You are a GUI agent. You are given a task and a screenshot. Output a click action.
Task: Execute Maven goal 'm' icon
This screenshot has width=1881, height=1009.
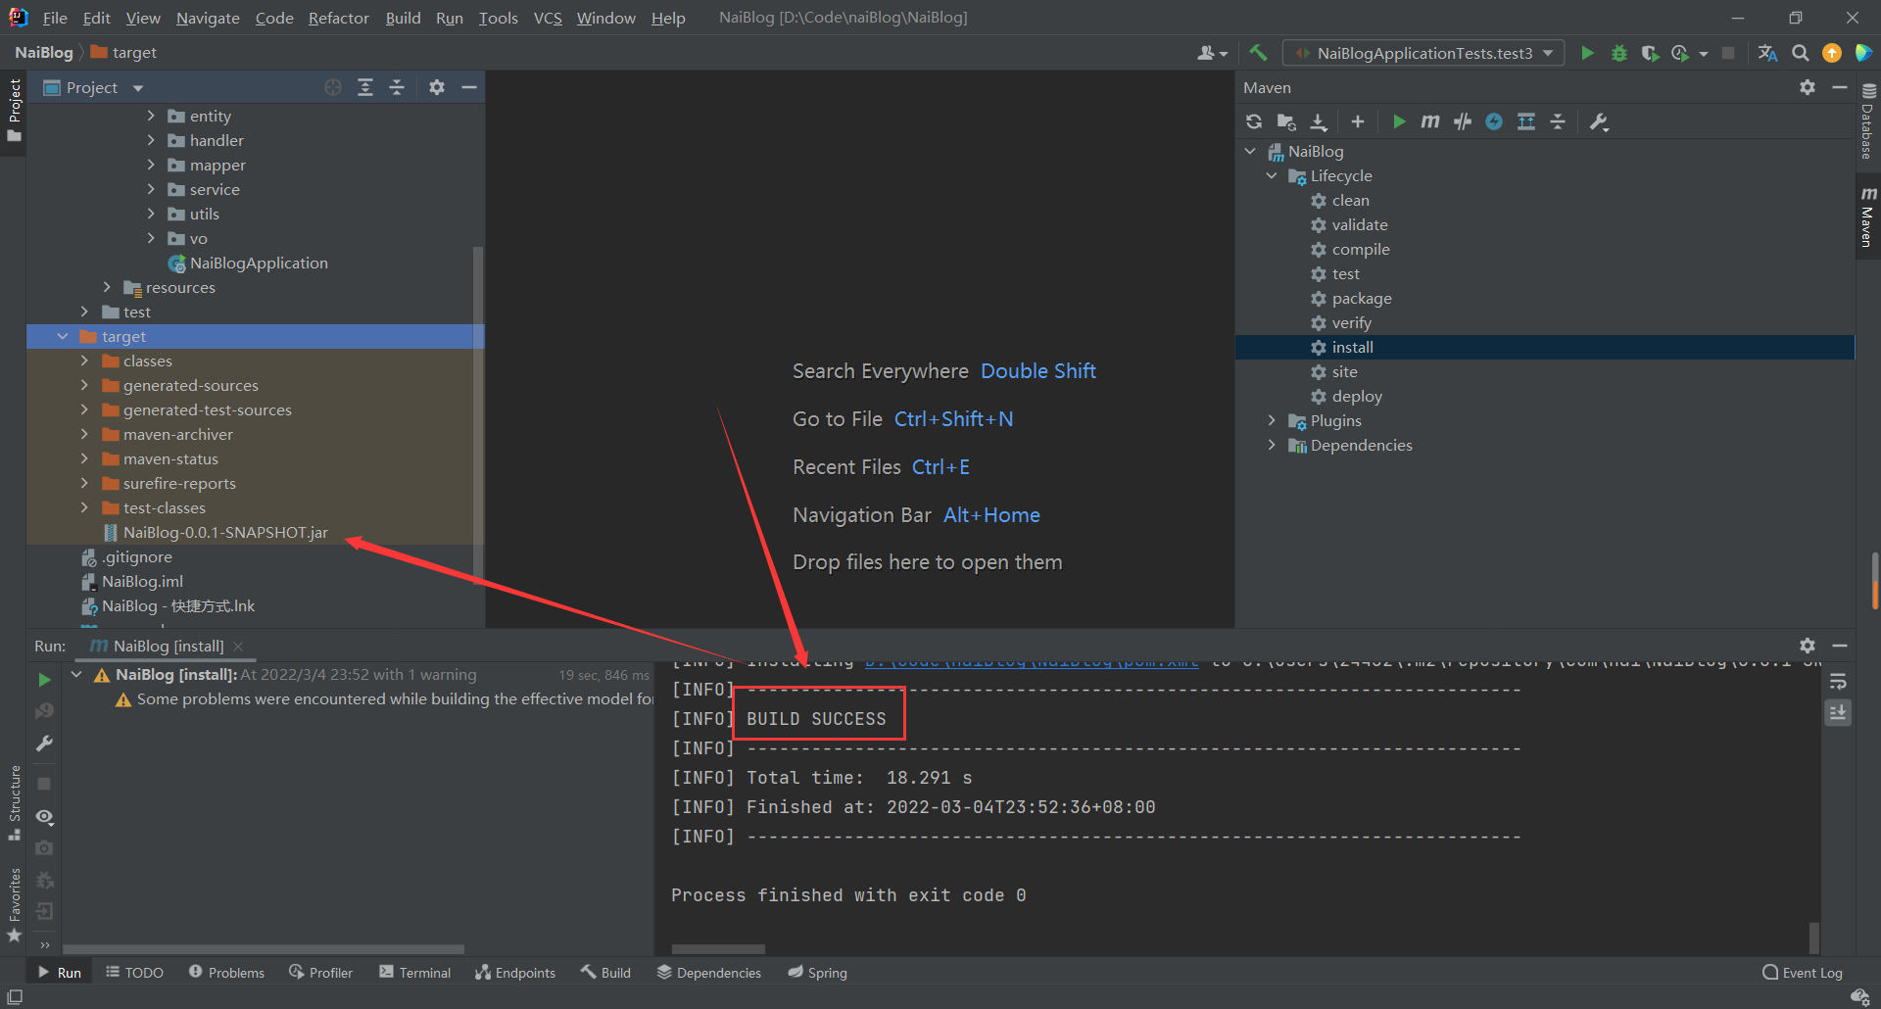click(x=1430, y=121)
